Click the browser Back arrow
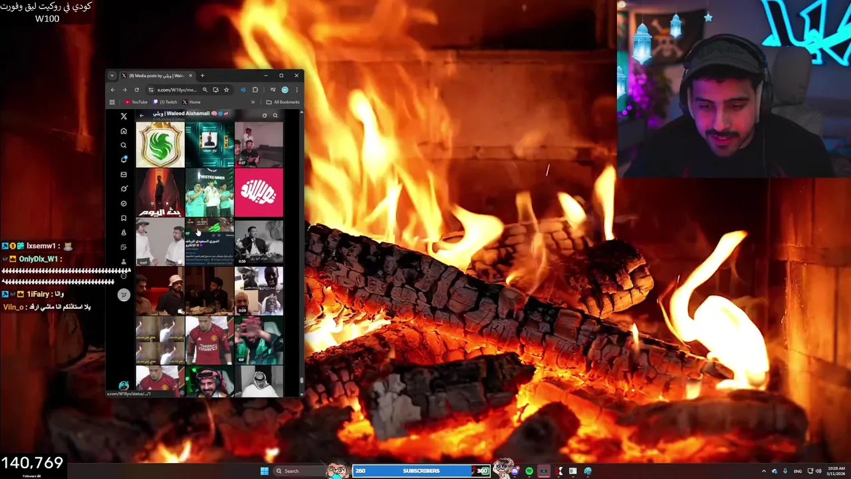 click(112, 90)
